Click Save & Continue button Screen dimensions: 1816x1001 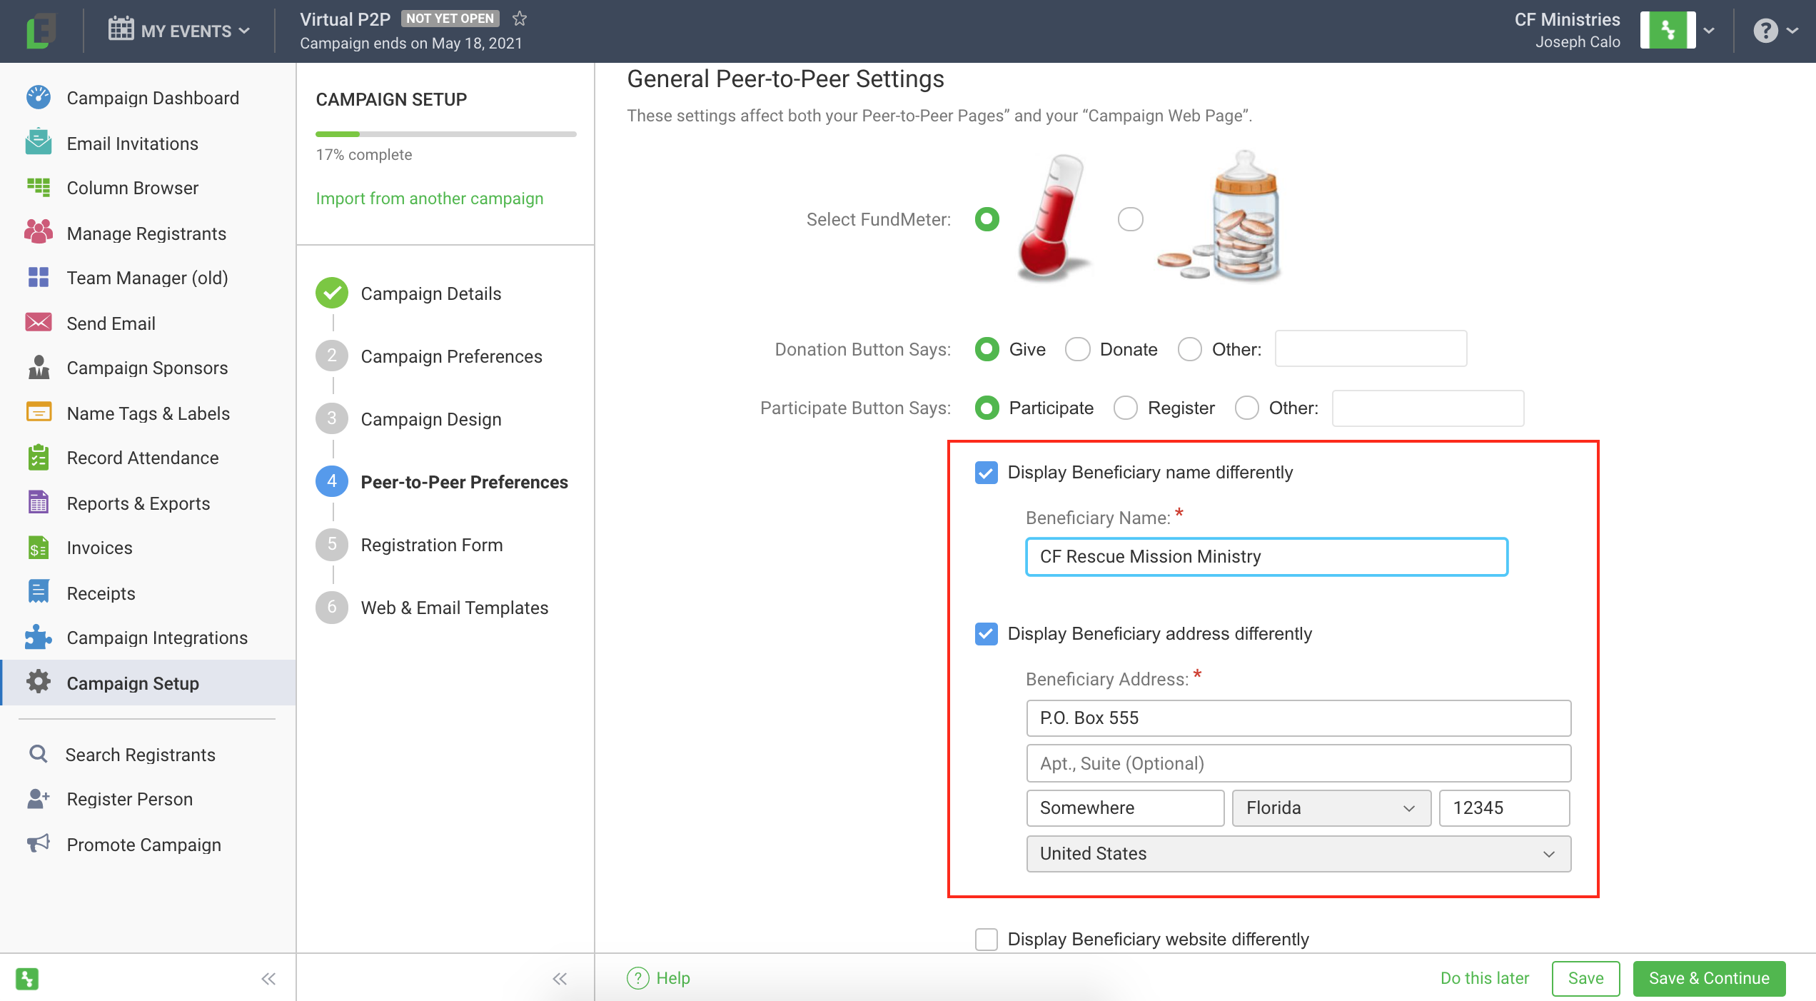[x=1708, y=978]
